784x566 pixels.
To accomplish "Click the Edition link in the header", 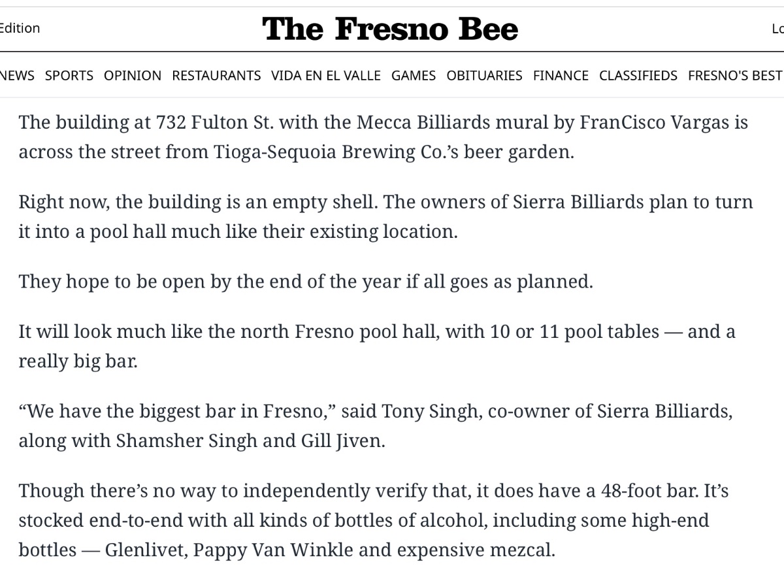I will pyautogui.click(x=20, y=28).
